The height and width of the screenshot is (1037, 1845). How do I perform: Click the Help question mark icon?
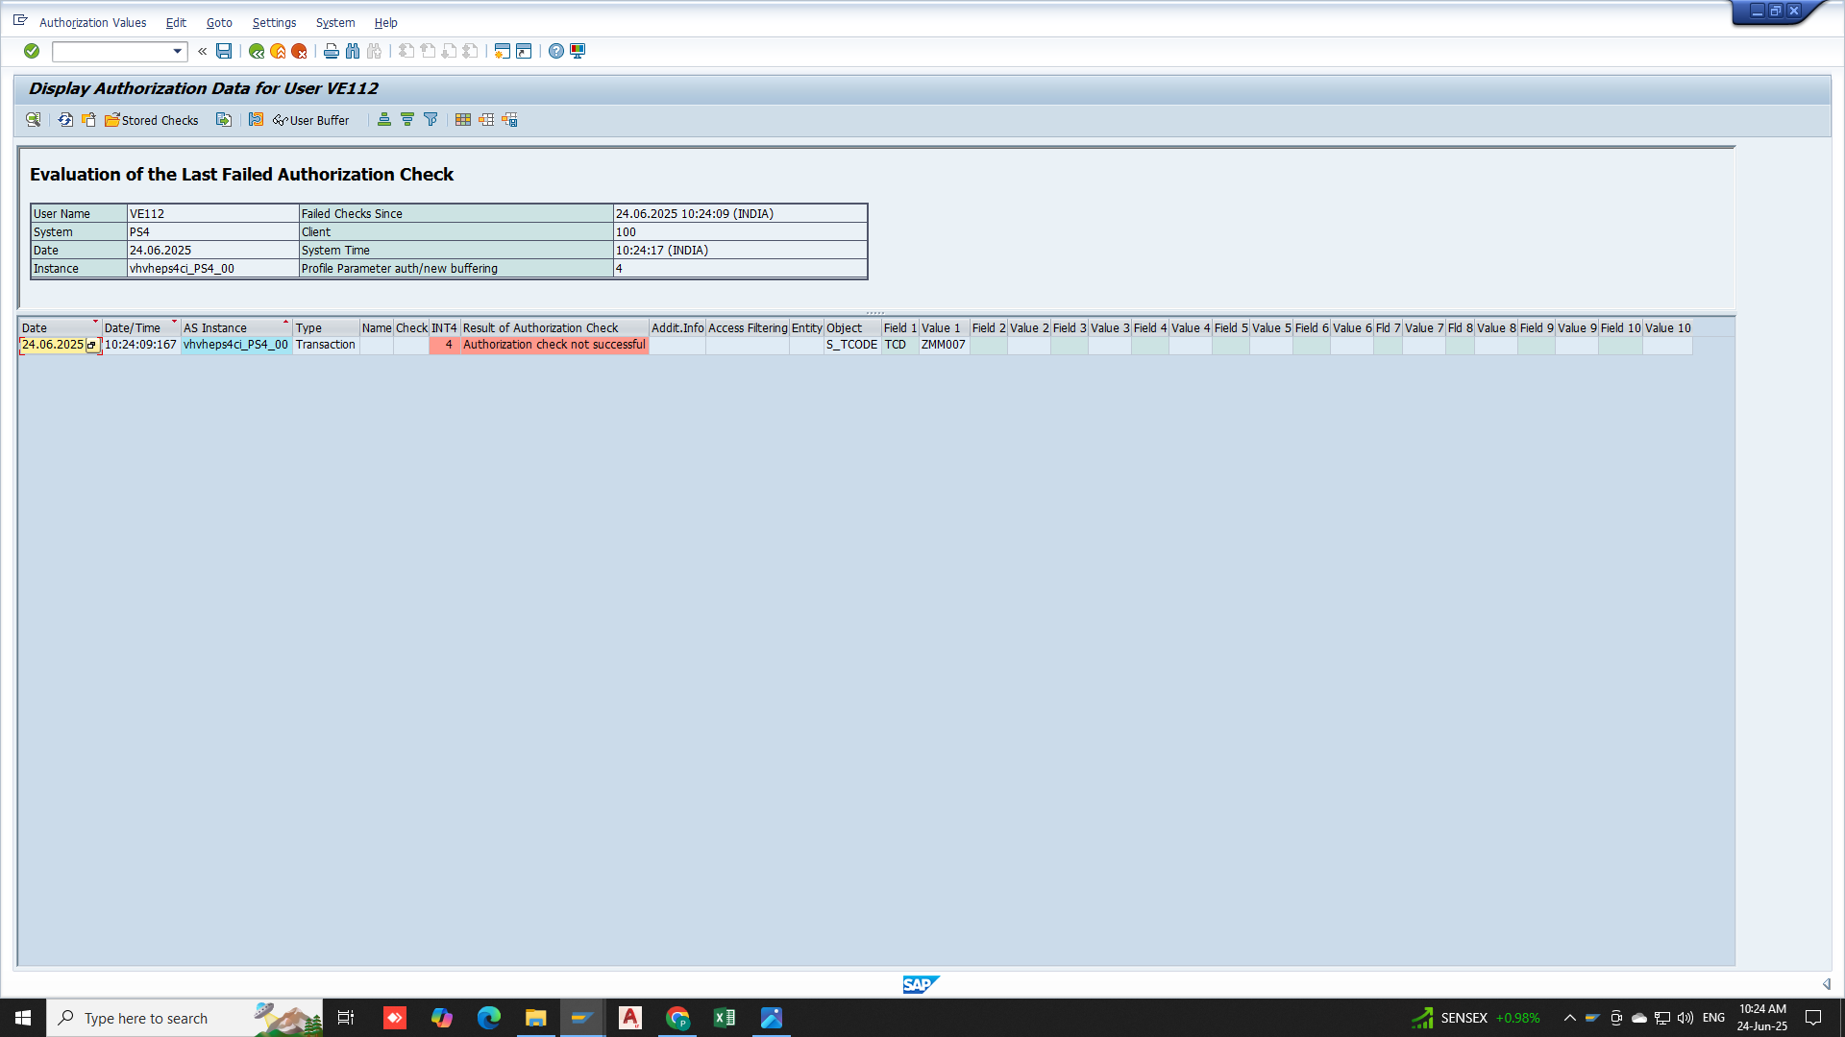click(x=556, y=51)
